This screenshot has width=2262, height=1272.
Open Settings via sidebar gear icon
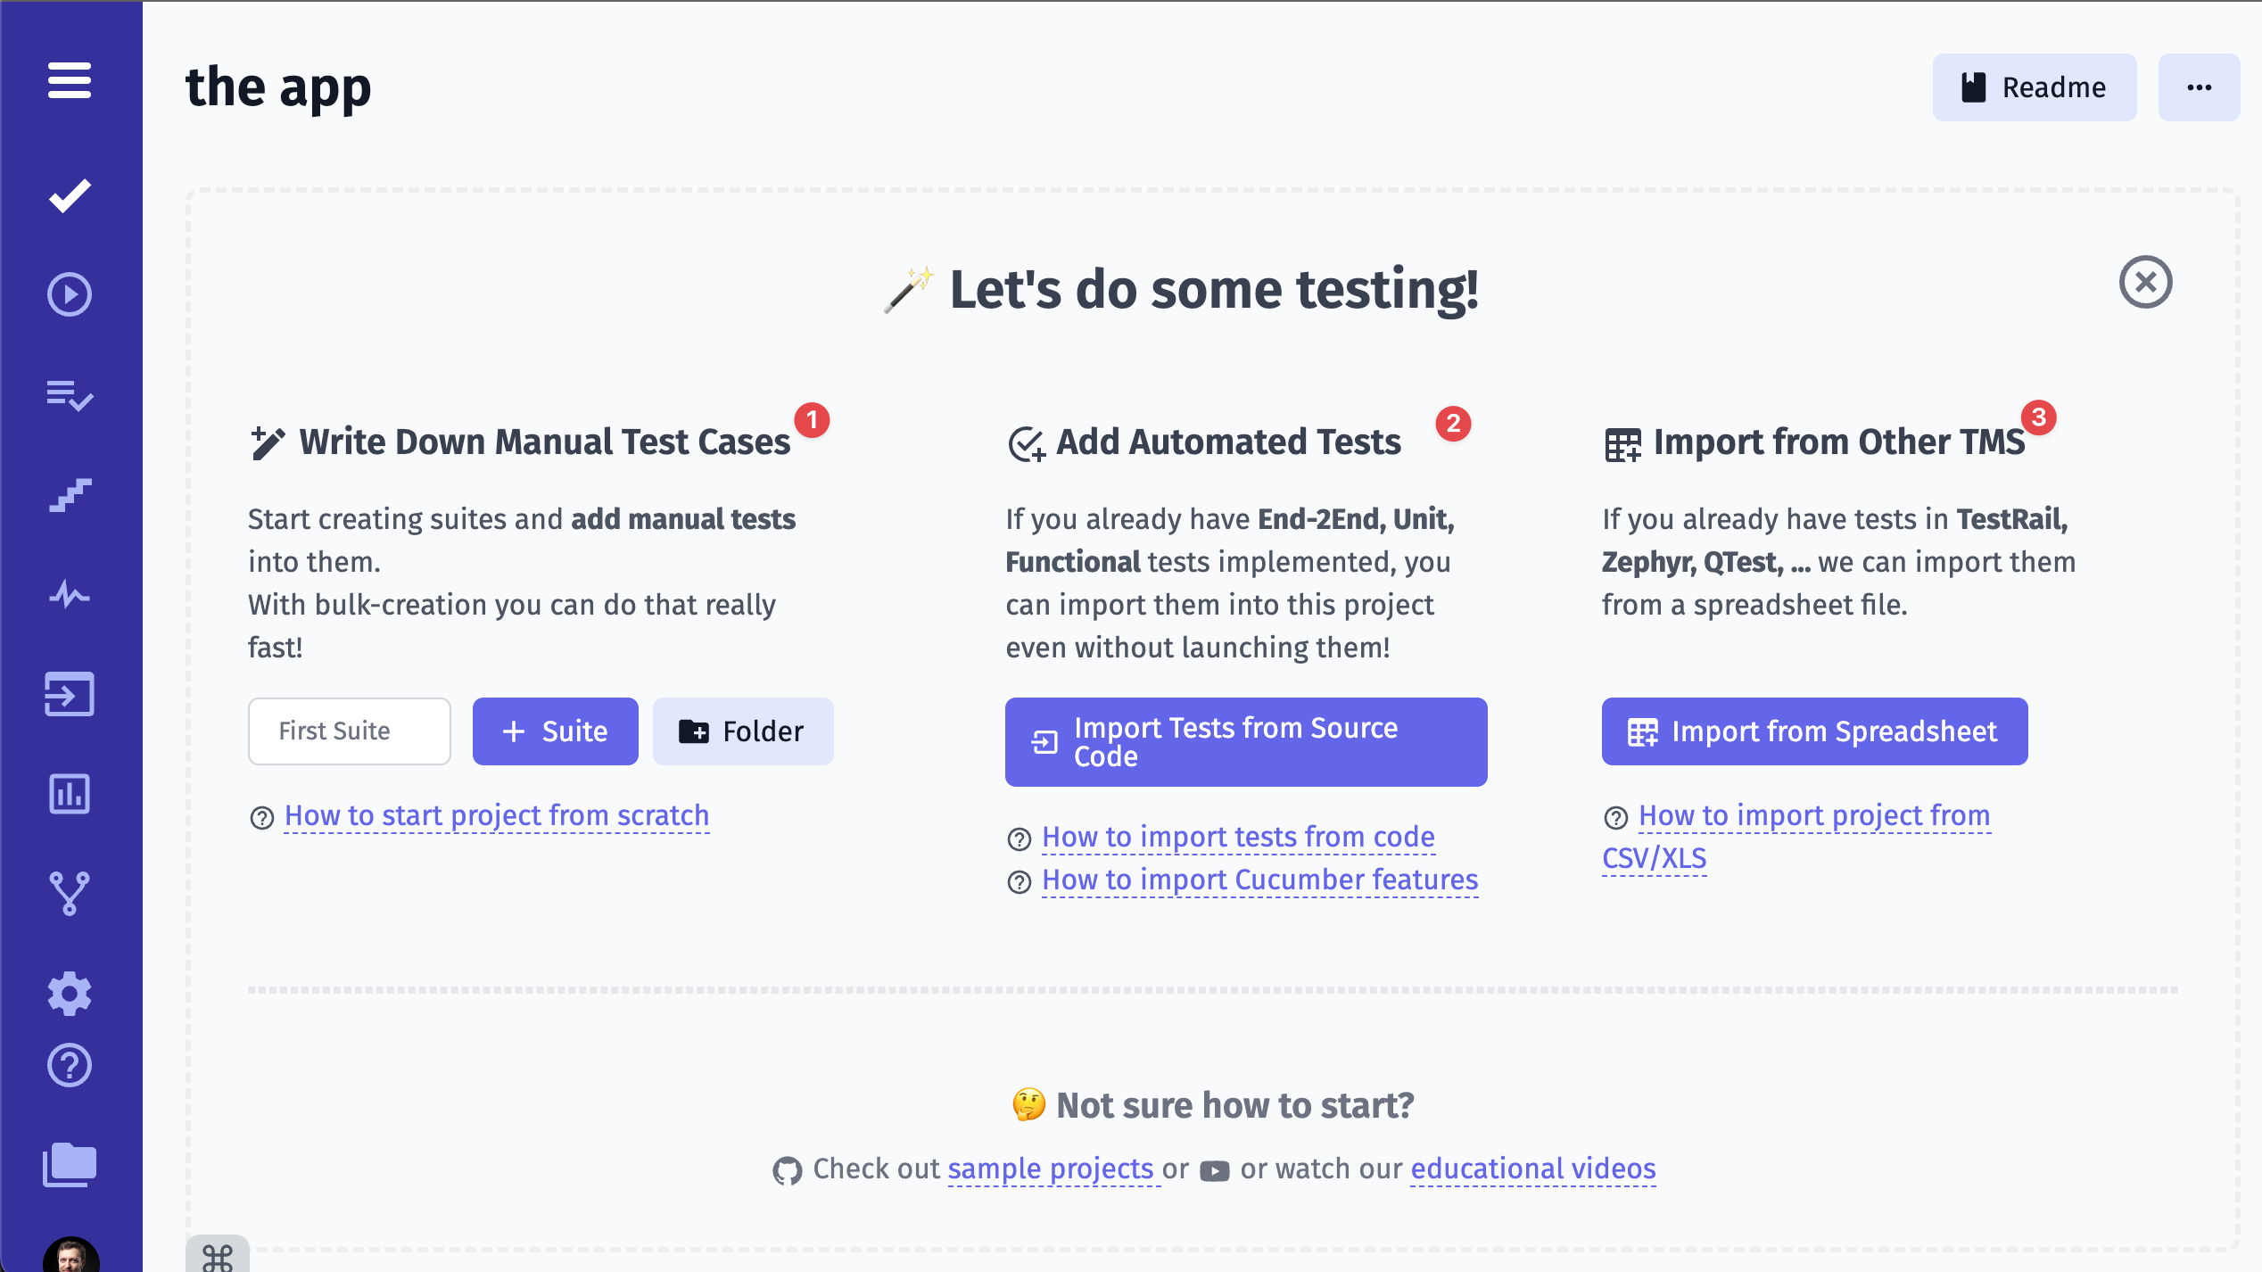[x=70, y=993]
